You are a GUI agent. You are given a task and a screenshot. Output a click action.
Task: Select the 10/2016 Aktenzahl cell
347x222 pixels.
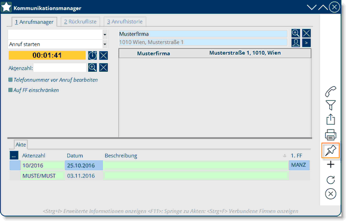pos(42,165)
